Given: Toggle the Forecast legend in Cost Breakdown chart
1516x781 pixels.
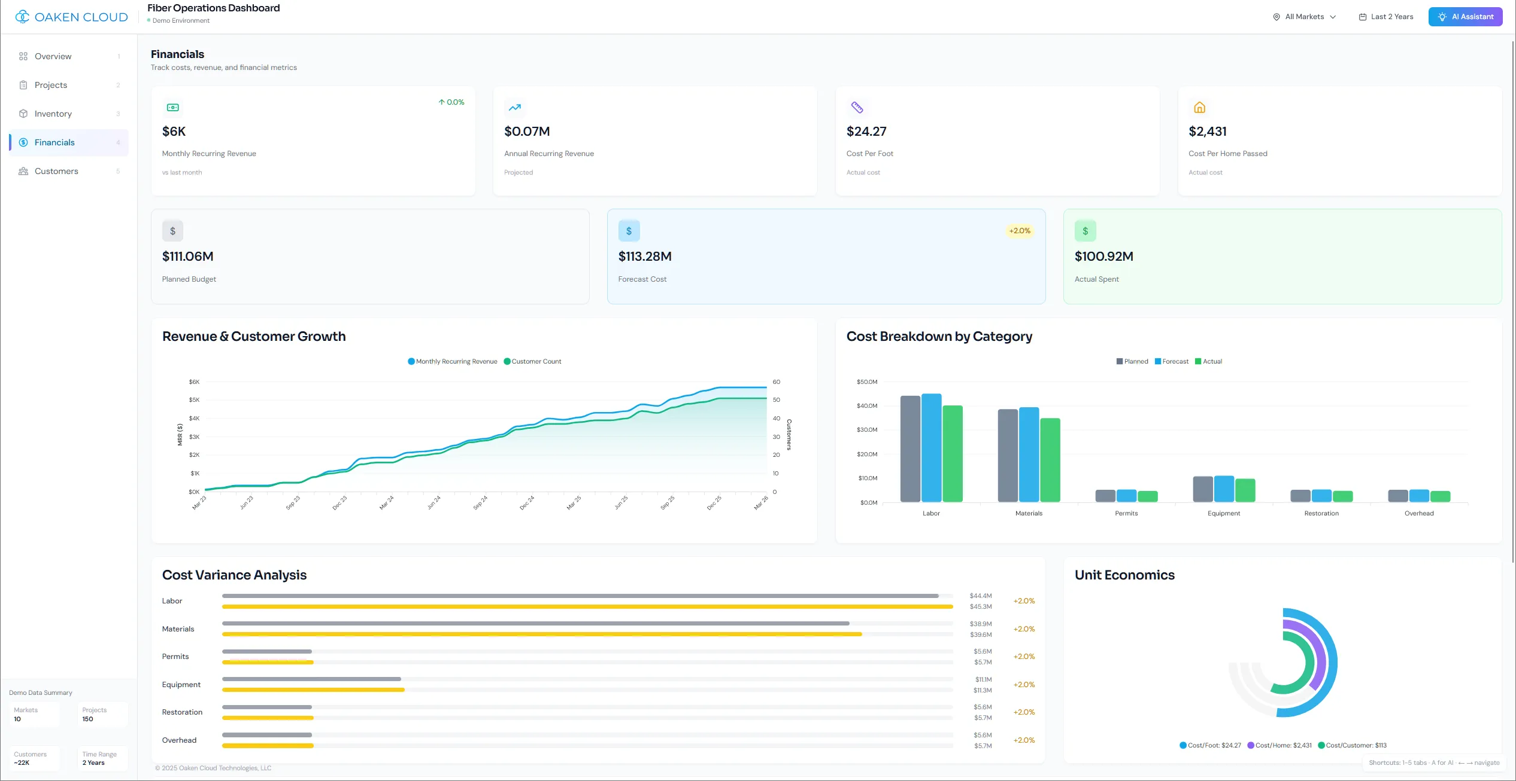Looking at the screenshot, I should (x=1172, y=361).
